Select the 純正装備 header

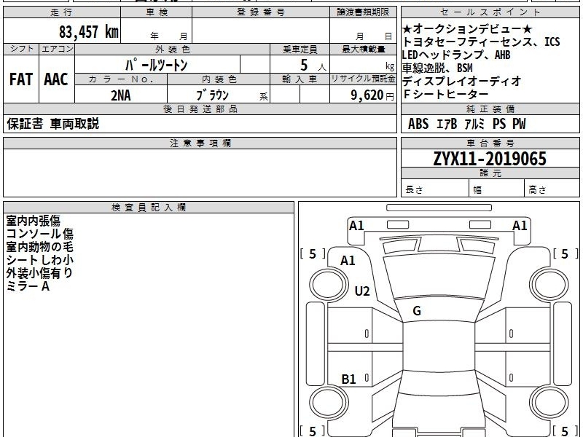coord(490,109)
